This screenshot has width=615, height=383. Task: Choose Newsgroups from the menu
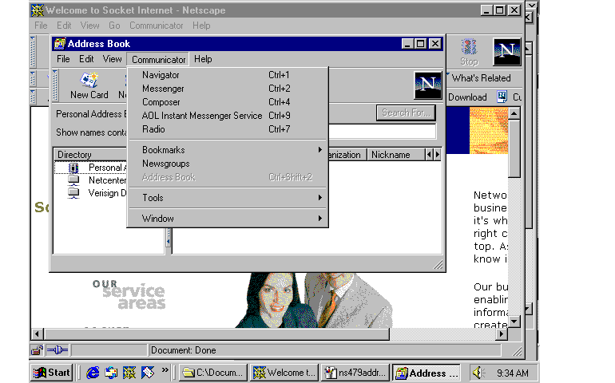pos(228,164)
